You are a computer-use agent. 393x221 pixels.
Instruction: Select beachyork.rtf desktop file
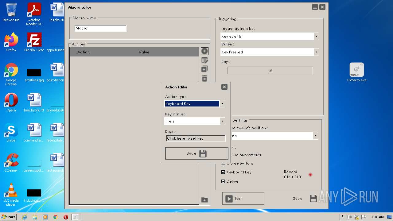[x=34, y=103]
